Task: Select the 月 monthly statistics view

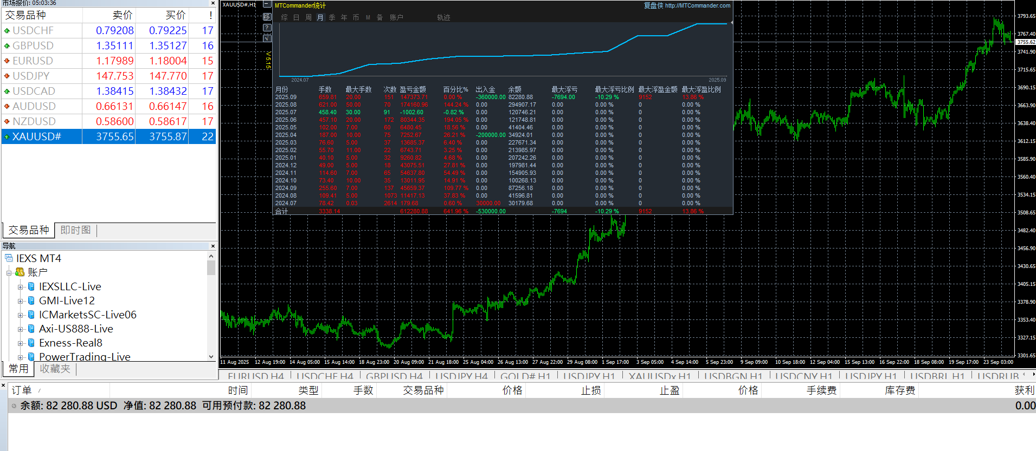Action: [x=320, y=18]
